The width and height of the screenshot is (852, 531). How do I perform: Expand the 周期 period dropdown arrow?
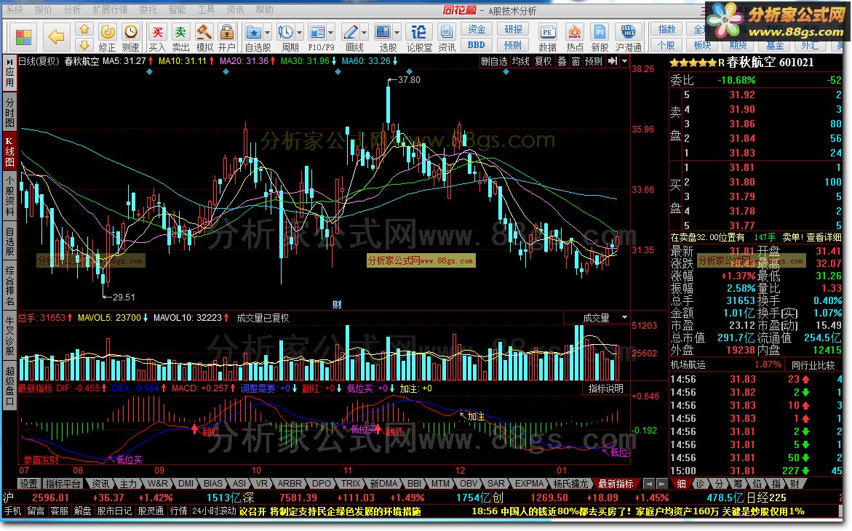point(299,32)
